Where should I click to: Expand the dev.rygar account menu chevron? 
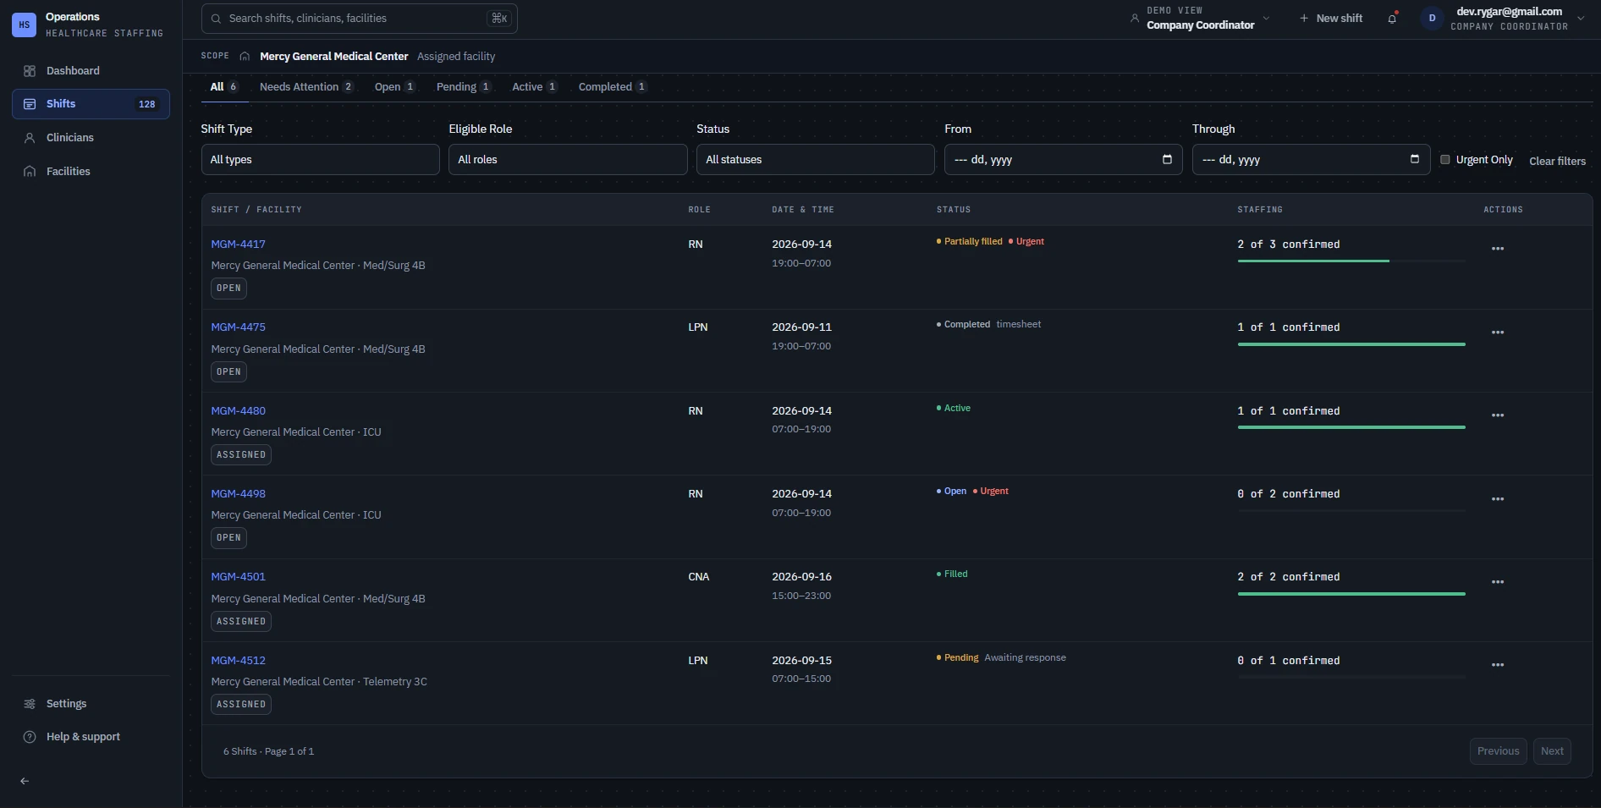1581,18
